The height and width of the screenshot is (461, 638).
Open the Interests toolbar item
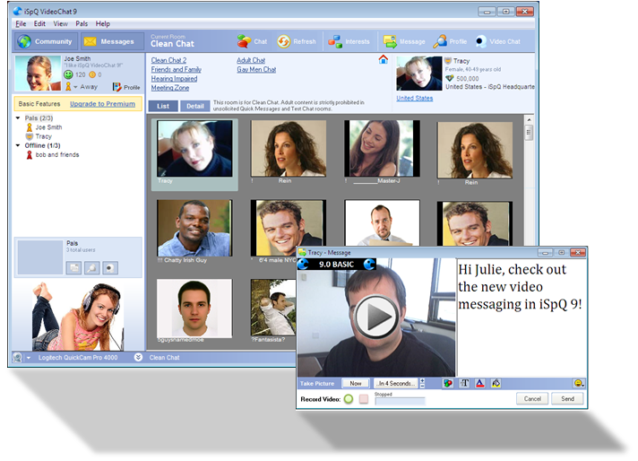pos(349,41)
